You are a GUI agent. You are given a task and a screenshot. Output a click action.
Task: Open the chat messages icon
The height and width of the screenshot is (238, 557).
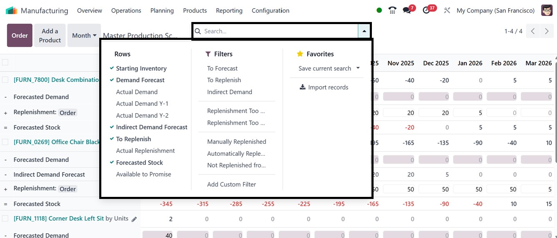click(x=407, y=10)
